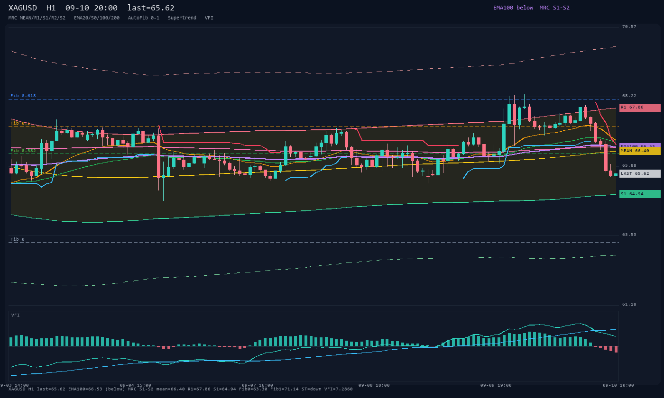The height and width of the screenshot is (398, 664).
Task: Click the last=65.62 value in the title
Action: 151,8
